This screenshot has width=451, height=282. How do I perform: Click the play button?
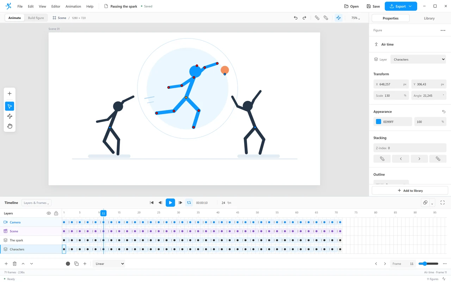[170, 203]
